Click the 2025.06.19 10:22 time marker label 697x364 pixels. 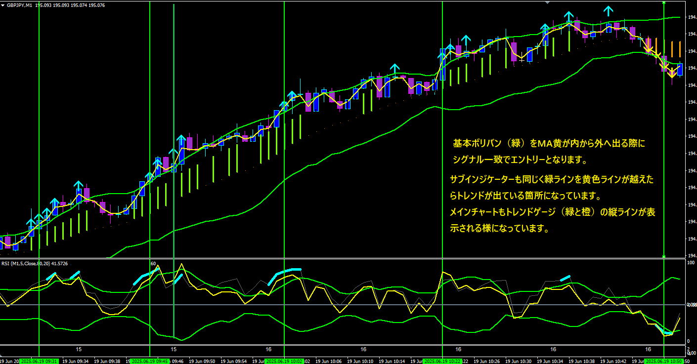tap(442, 361)
